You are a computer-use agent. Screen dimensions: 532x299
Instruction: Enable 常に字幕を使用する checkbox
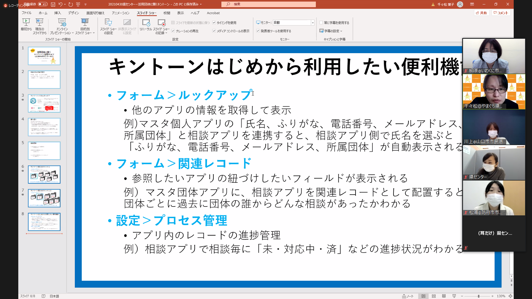(x=321, y=23)
